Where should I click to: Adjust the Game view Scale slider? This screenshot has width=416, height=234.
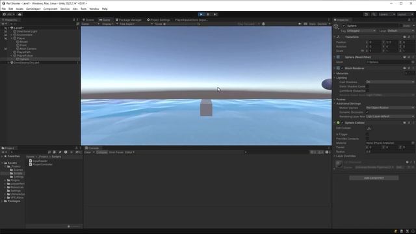(x=182, y=24)
